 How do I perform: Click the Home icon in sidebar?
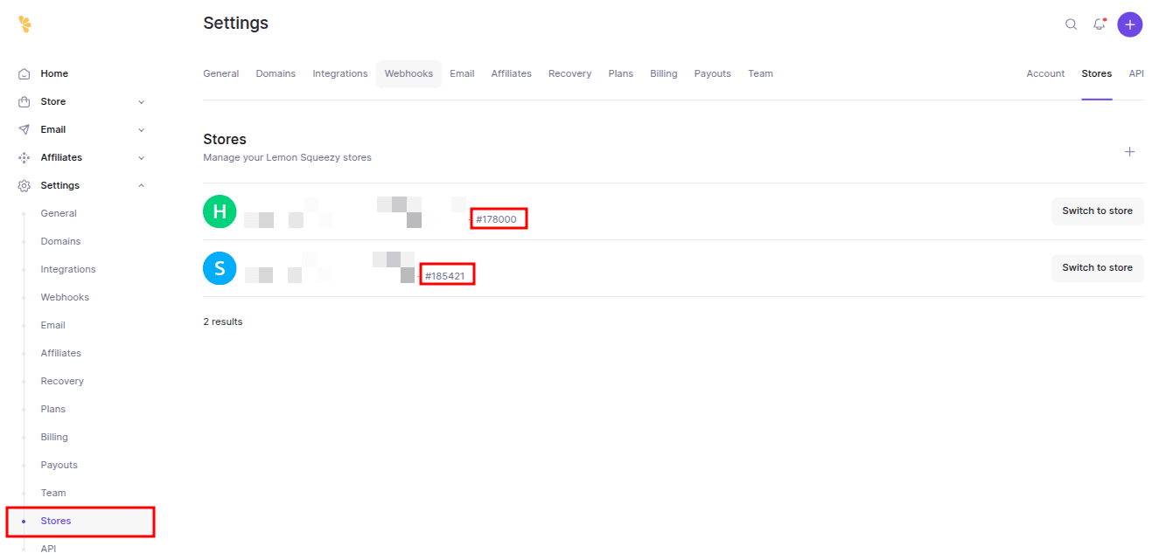[x=24, y=74]
